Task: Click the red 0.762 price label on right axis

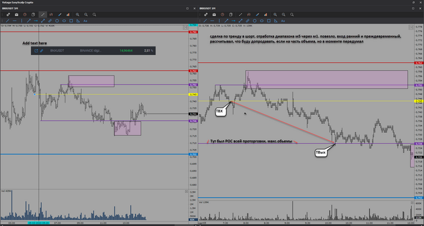Action: pyautogui.click(x=419, y=63)
